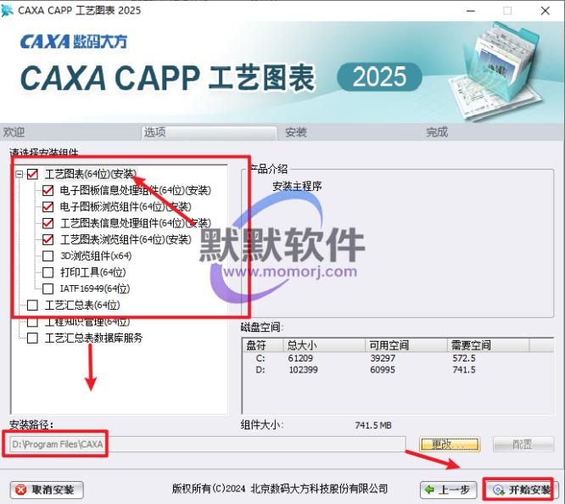Uncheck the 工艺图表(64位) root checkbox

[x=33, y=174]
